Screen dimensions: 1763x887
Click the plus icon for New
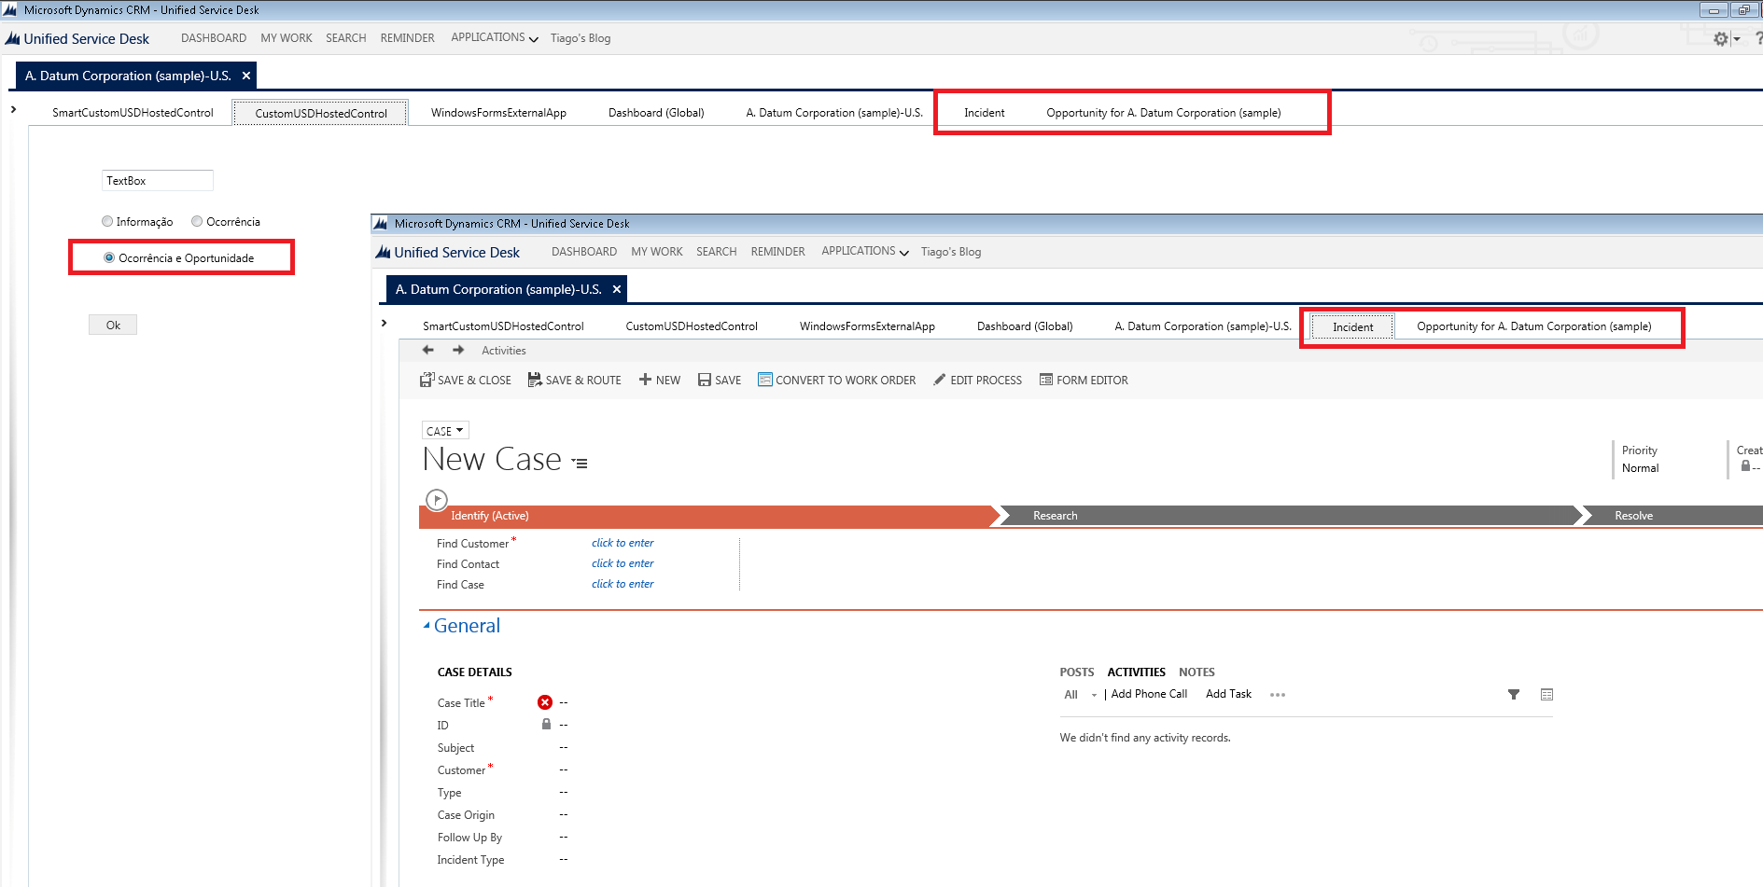point(645,380)
